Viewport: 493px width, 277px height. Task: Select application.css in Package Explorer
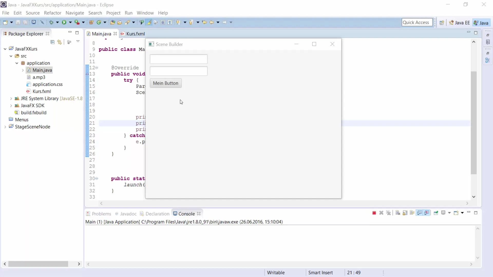coord(48,84)
